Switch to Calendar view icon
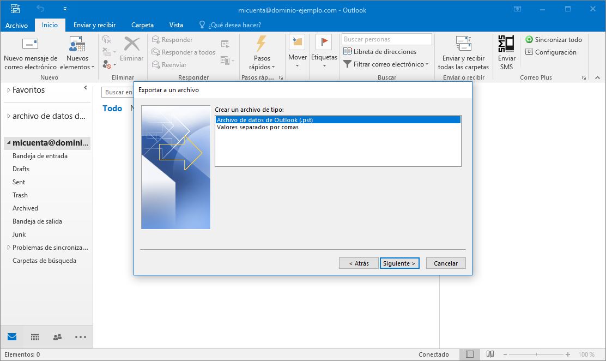 (35, 337)
